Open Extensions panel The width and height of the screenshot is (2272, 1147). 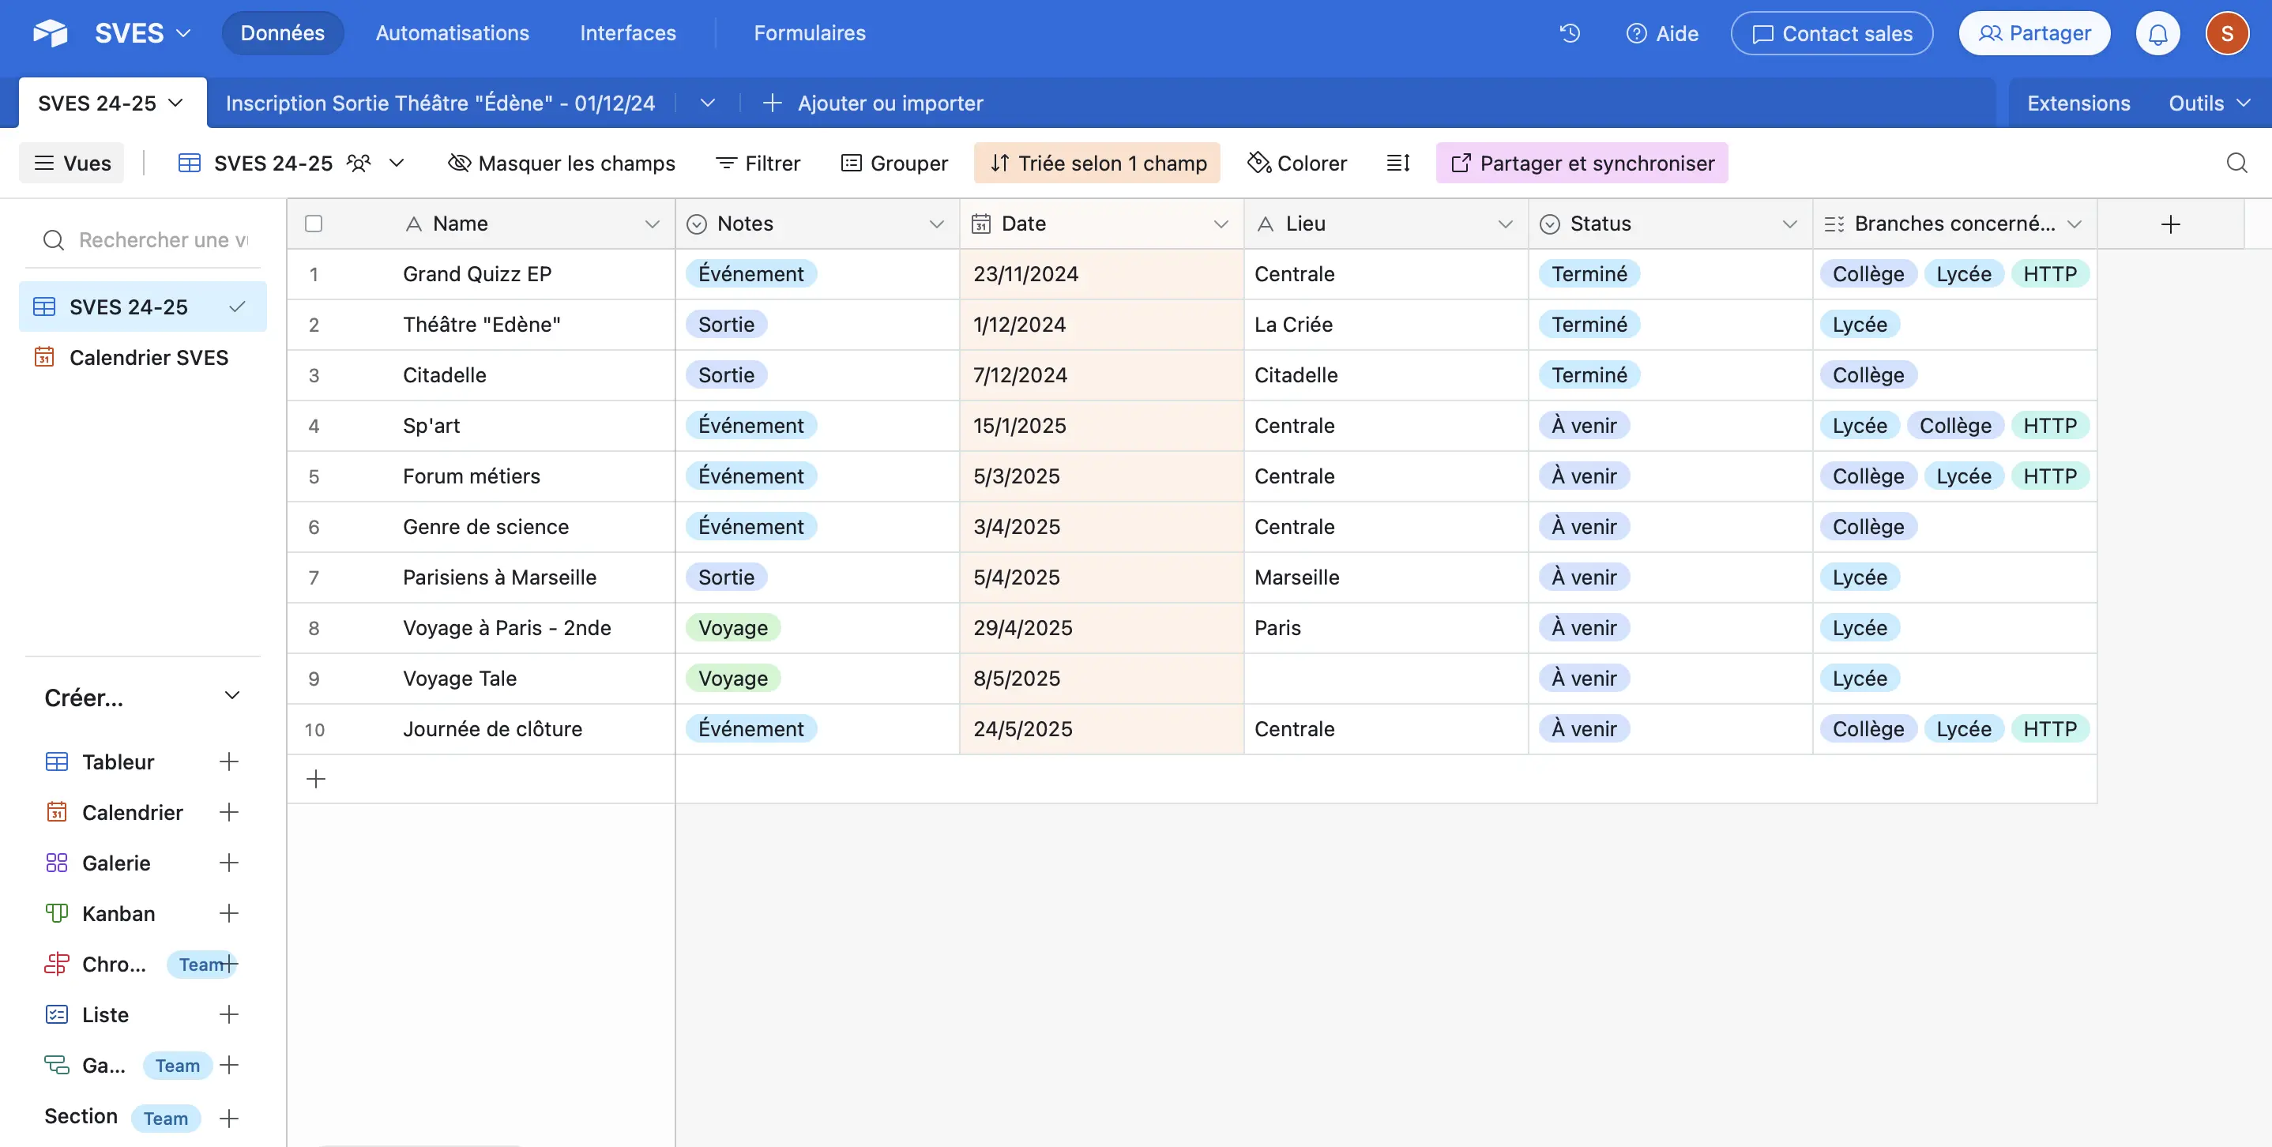coord(2078,103)
